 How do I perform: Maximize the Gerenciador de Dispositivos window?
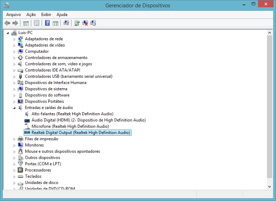[x=253, y=4]
